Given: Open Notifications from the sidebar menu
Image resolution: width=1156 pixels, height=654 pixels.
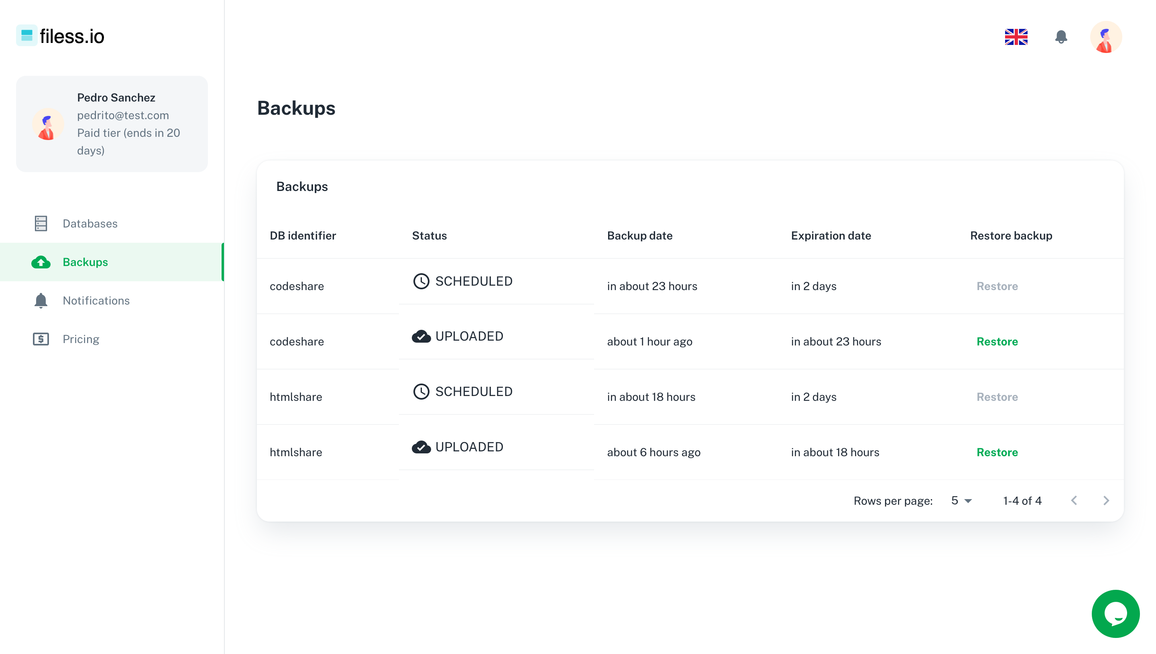Looking at the screenshot, I should (96, 301).
